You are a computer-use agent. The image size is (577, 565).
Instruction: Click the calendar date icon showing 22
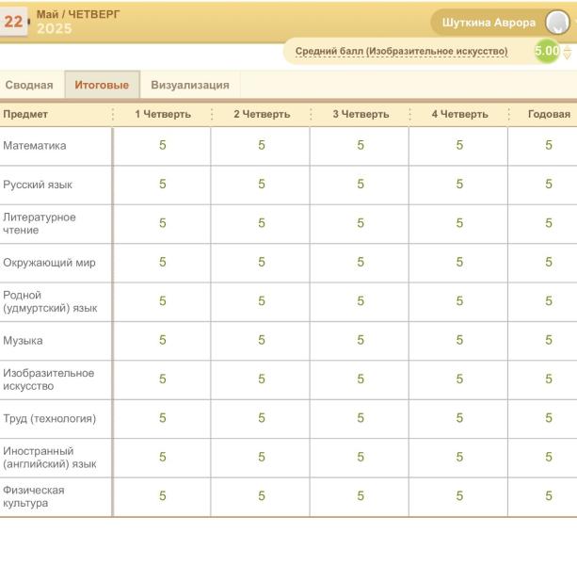coord(13,22)
